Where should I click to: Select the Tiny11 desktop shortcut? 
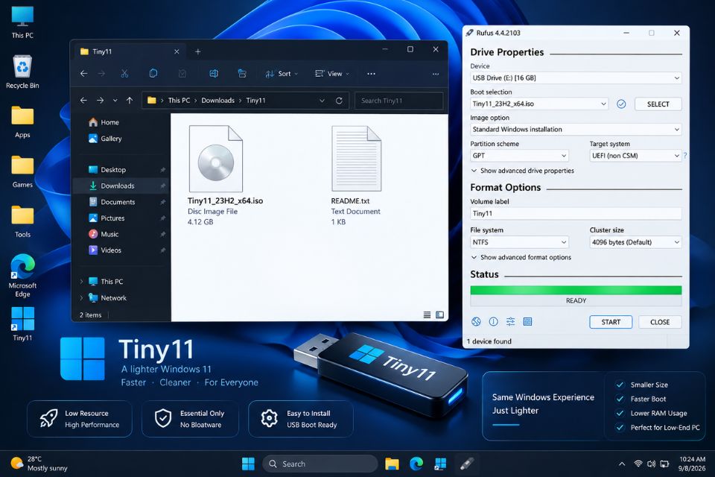pos(22,323)
